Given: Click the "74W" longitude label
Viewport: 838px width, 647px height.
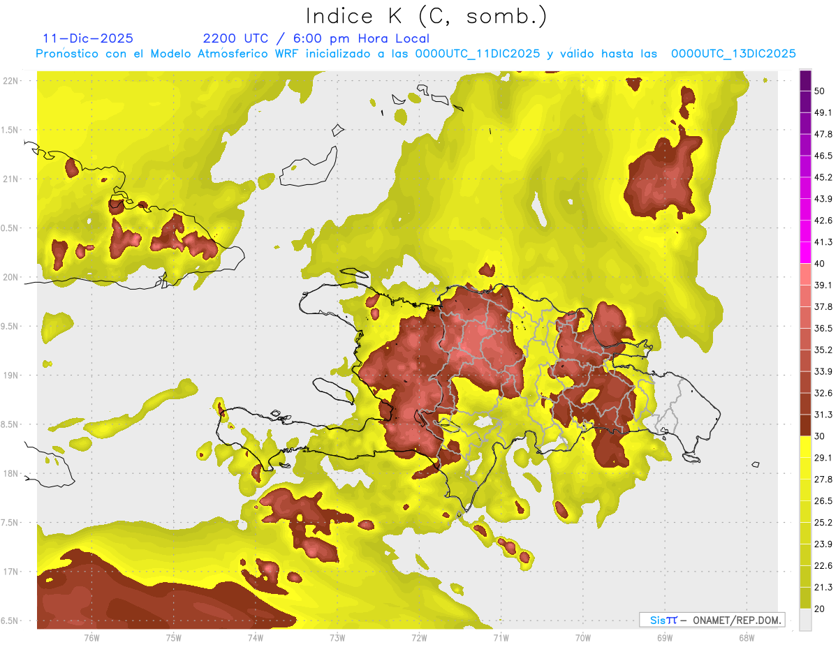Looking at the screenshot, I should [256, 638].
